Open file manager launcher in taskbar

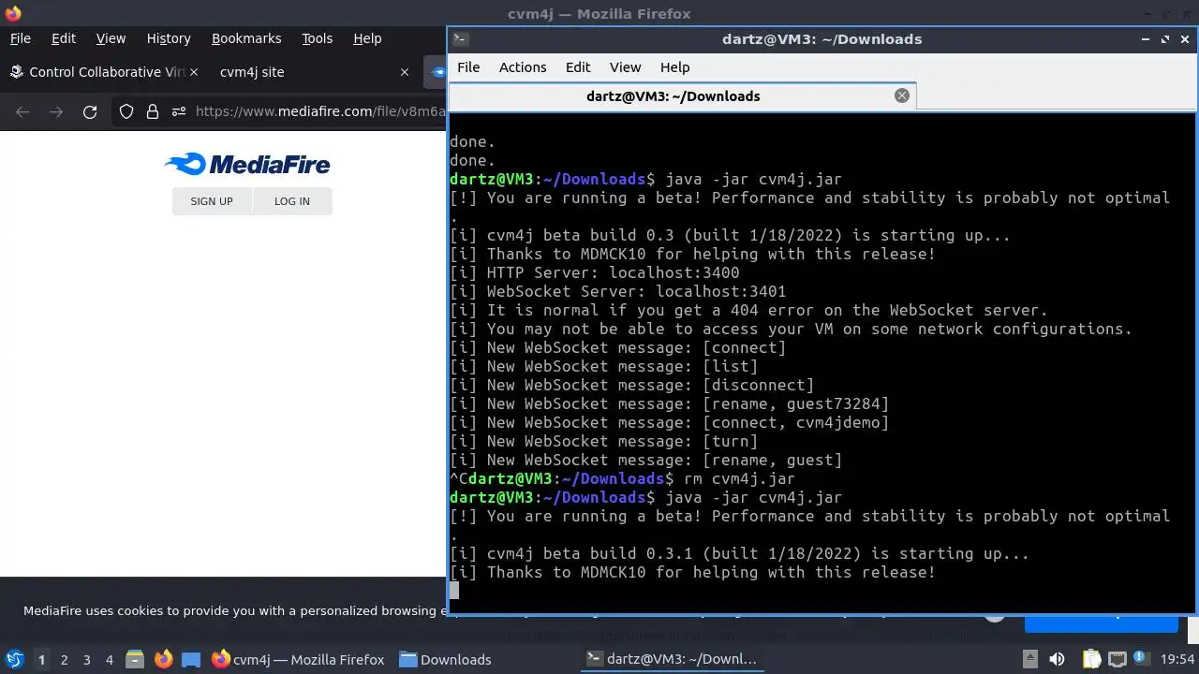point(135,659)
